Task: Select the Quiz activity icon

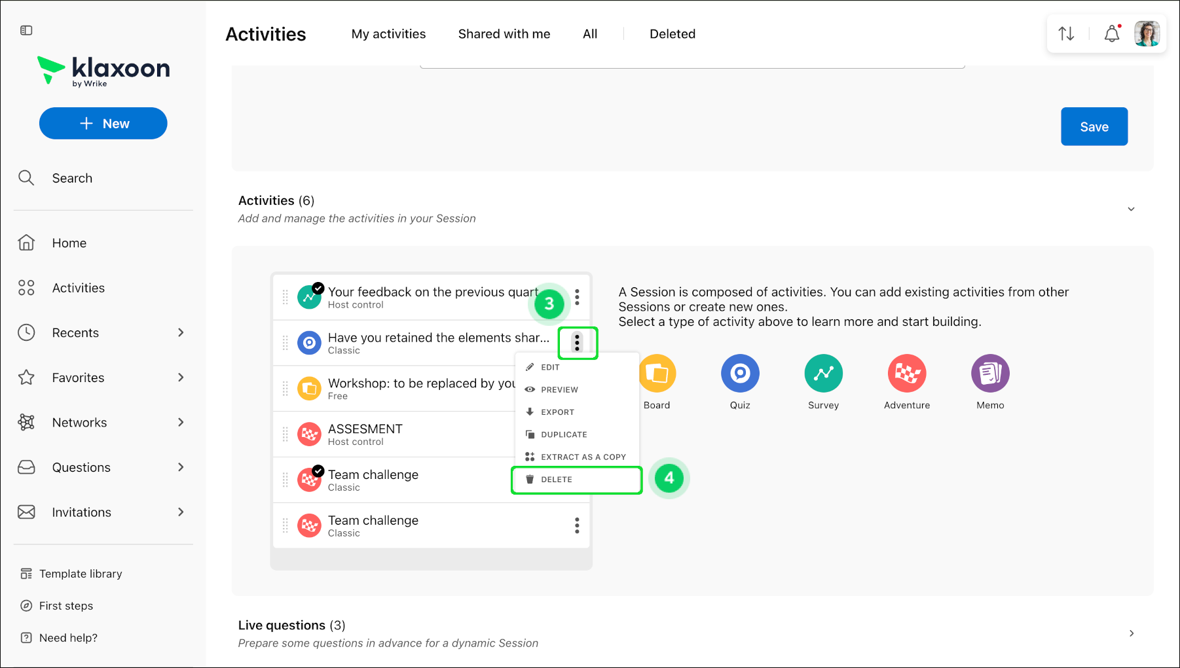Action: 740,374
